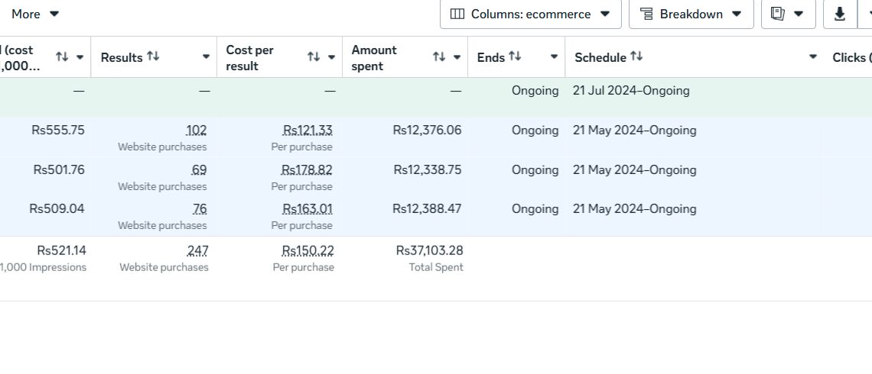This screenshot has height=374, width=872.
Task: Open the Ends column caret
Action: point(554,57)
